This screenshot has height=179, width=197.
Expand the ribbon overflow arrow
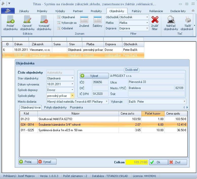(x=194, y=26)
